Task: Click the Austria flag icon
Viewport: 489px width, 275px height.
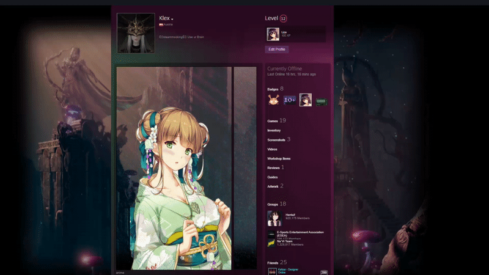Action: (161, 24)
